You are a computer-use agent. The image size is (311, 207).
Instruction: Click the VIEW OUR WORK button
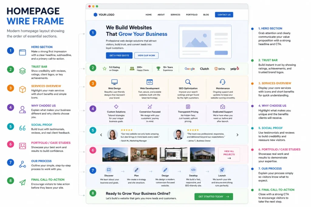[146, 55]
